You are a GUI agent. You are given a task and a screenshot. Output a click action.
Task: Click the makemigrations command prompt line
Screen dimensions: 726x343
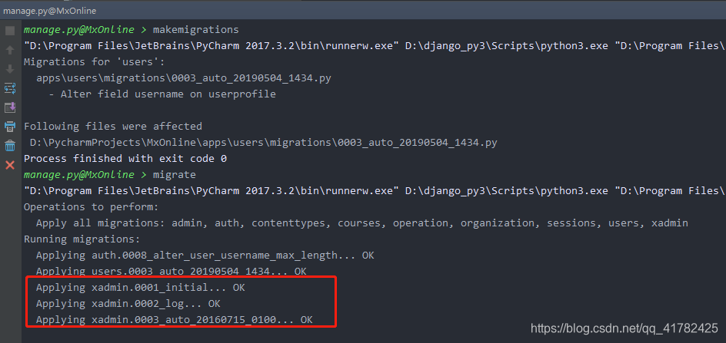click(x=132, y=30)
